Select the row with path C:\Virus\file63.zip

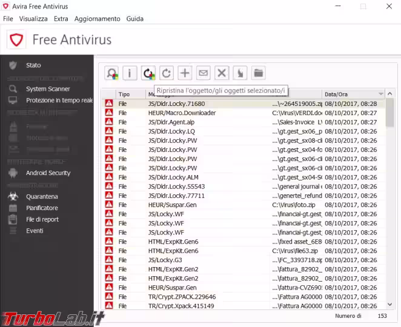point(244,251)
